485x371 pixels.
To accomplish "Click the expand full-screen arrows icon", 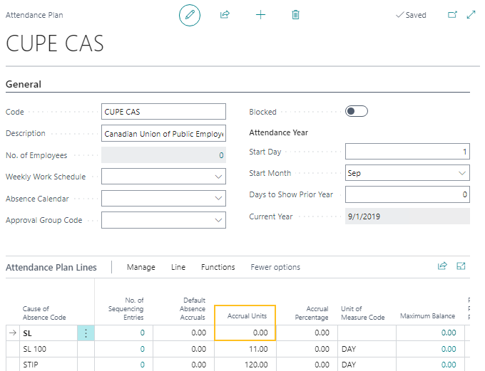I will 471,14.
